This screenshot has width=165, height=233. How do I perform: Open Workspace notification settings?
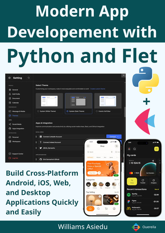coord(15,142)
